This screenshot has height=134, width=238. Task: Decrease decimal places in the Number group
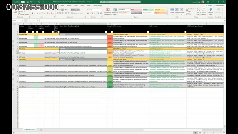point(101,13)
